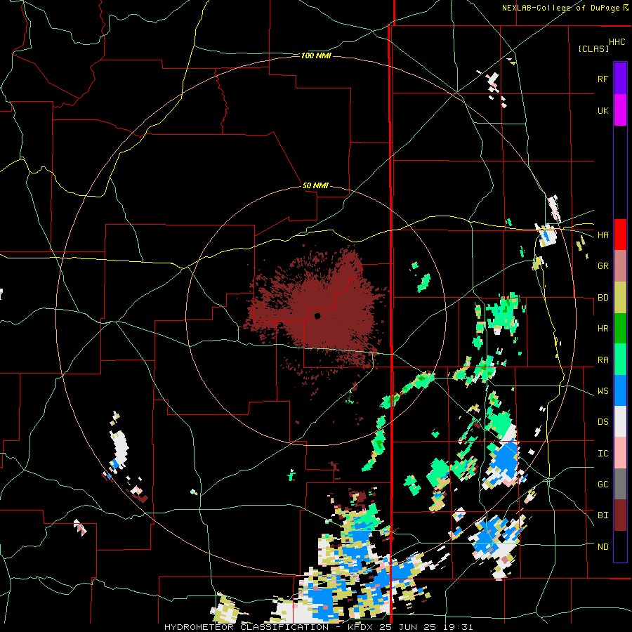632x632 pixels.
Task: Click the WS legend label
Action: click(x=603, y=390)
